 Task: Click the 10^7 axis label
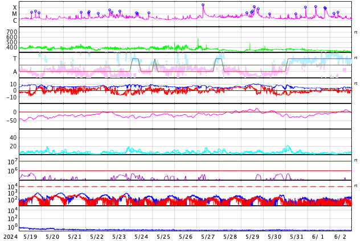pos(13,161)
